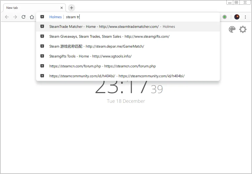The image size is (252, 174).
Task: Open the user profile avatar
Action: [237, 17]
